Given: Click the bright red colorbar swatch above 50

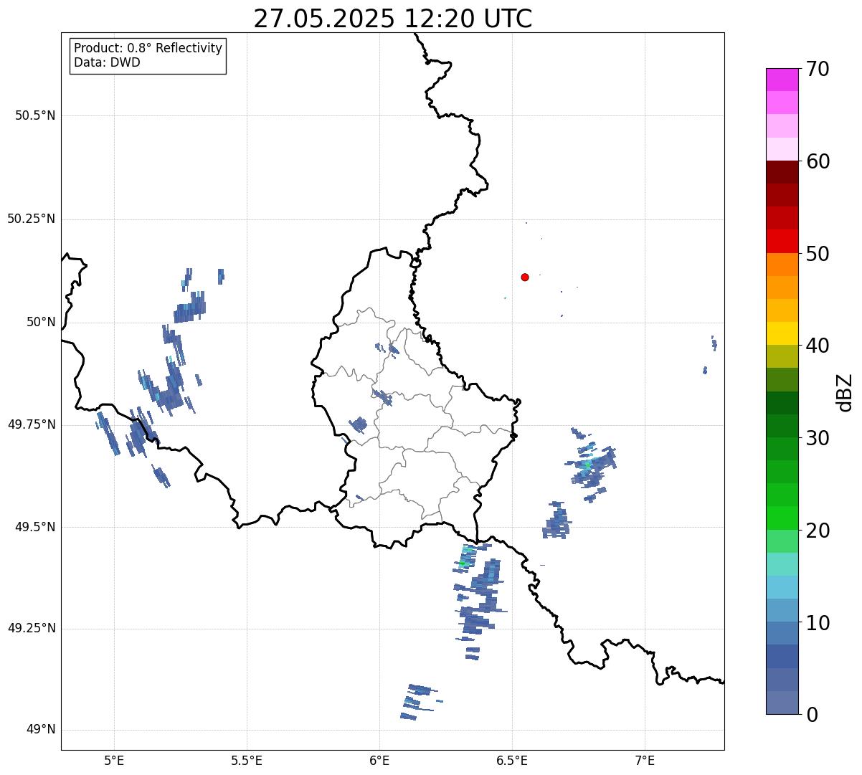Looking at the screenshot, I should pos(782,242).
